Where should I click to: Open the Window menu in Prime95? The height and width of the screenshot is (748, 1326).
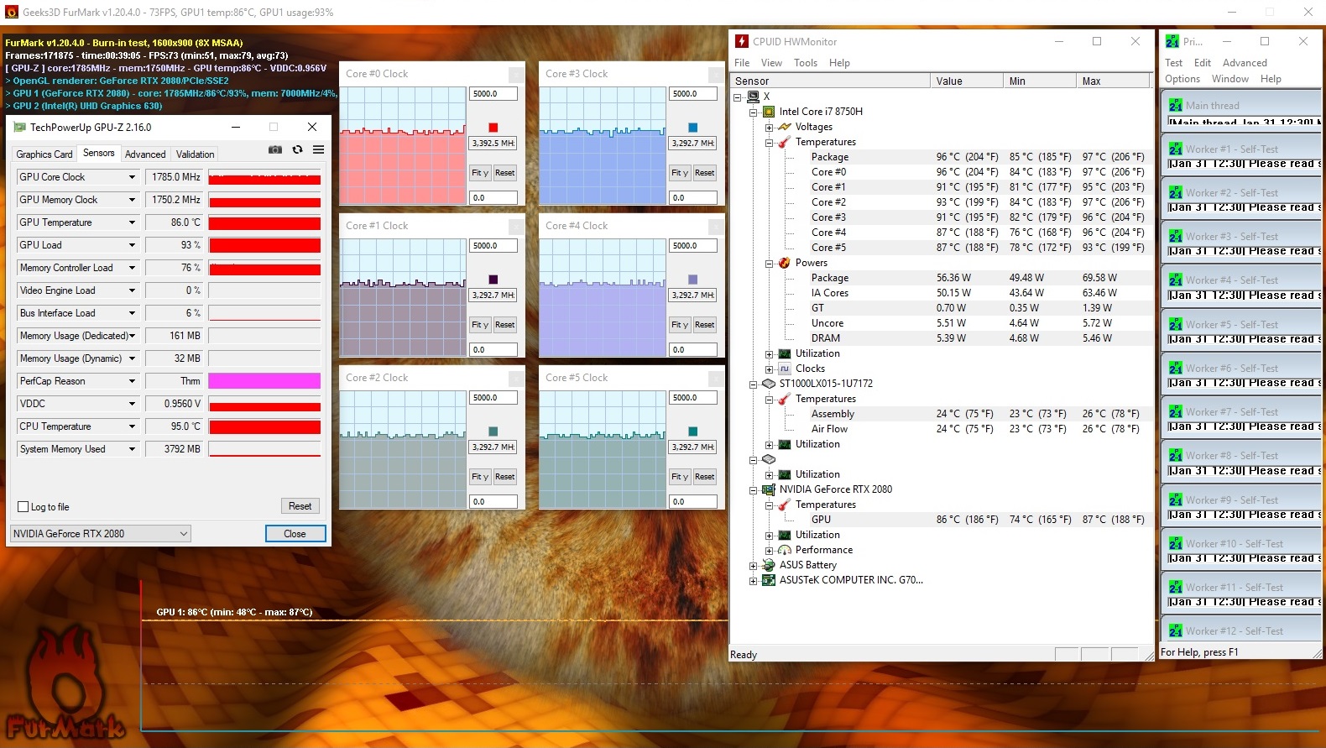1230,79
